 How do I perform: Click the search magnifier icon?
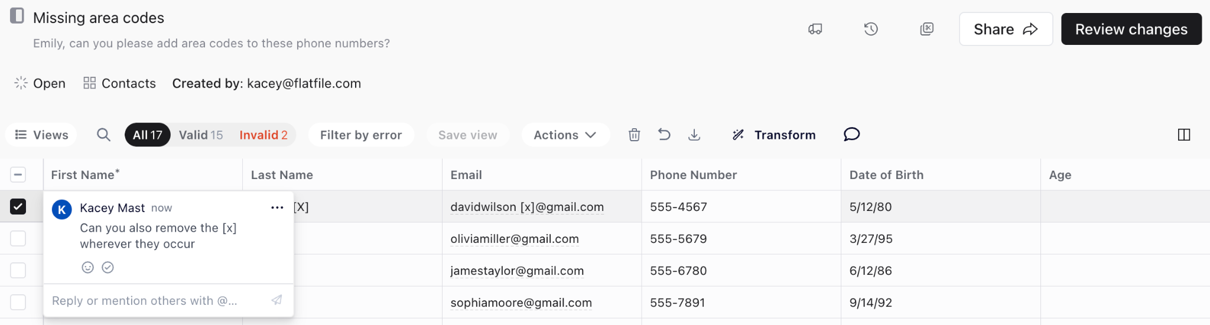103,135
